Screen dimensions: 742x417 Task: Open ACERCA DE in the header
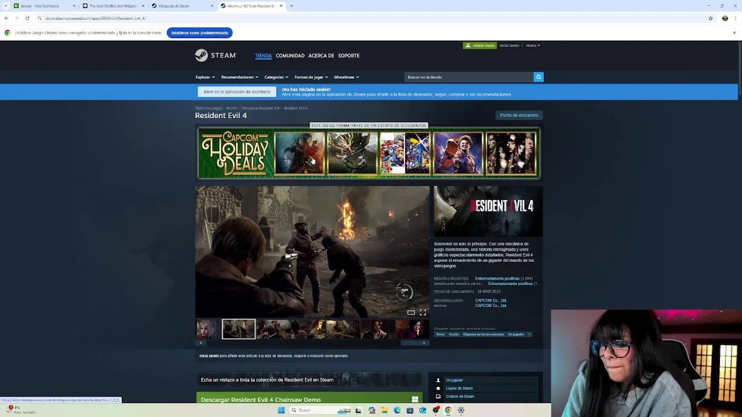321,56
